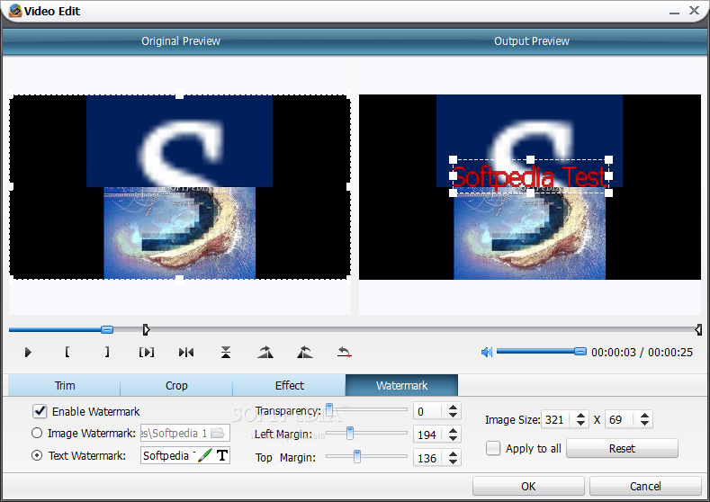Open text color picker with the green pen icon
The height and width of the screenshot is (502, 710).
pyautogui.click(x=204, y=455)
